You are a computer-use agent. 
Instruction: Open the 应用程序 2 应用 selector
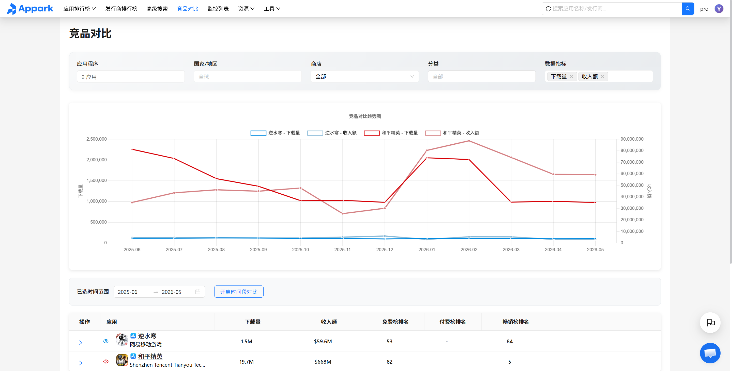click(131, 77)
